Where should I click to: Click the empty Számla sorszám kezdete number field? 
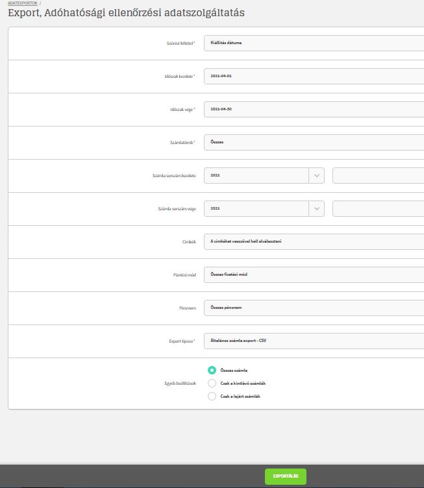(x=378, y=175)
